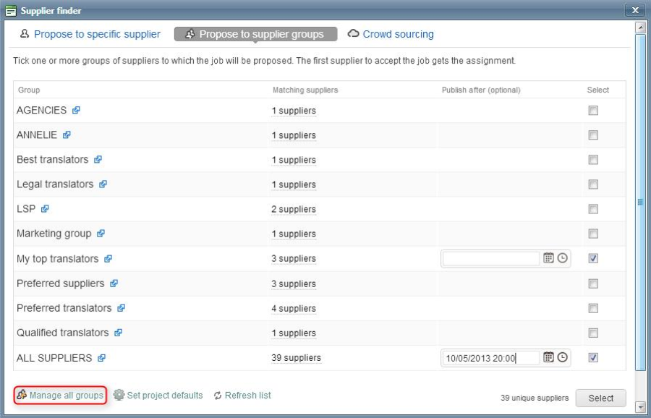Expand 3 suppliers for My top translators
Viewport: 651px width, 418px height.
[294, 259]
